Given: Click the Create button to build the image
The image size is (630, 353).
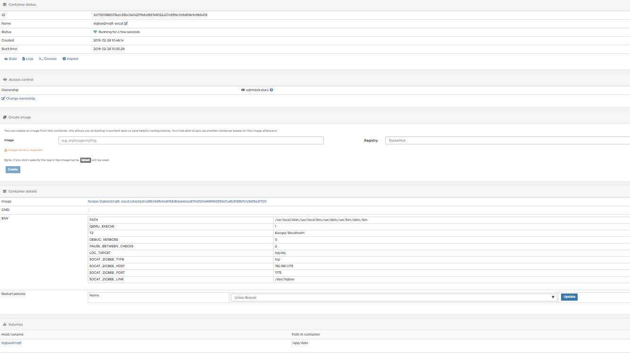Looking at the screenshot, I should pos(12,169).
